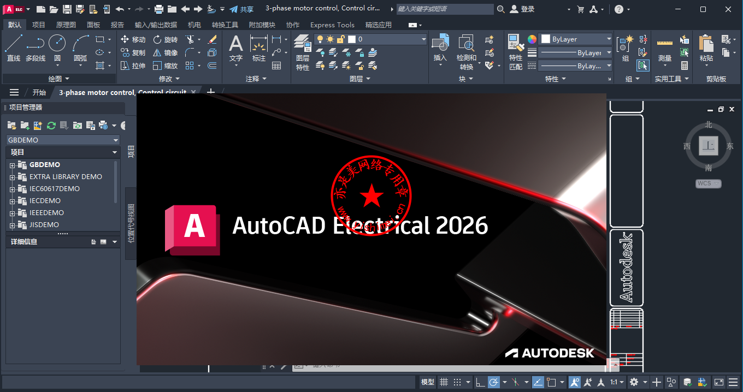This screenshot has width=743, height=392.
Task: Open the 面板 ribbon tab
Action: (93, 25)
